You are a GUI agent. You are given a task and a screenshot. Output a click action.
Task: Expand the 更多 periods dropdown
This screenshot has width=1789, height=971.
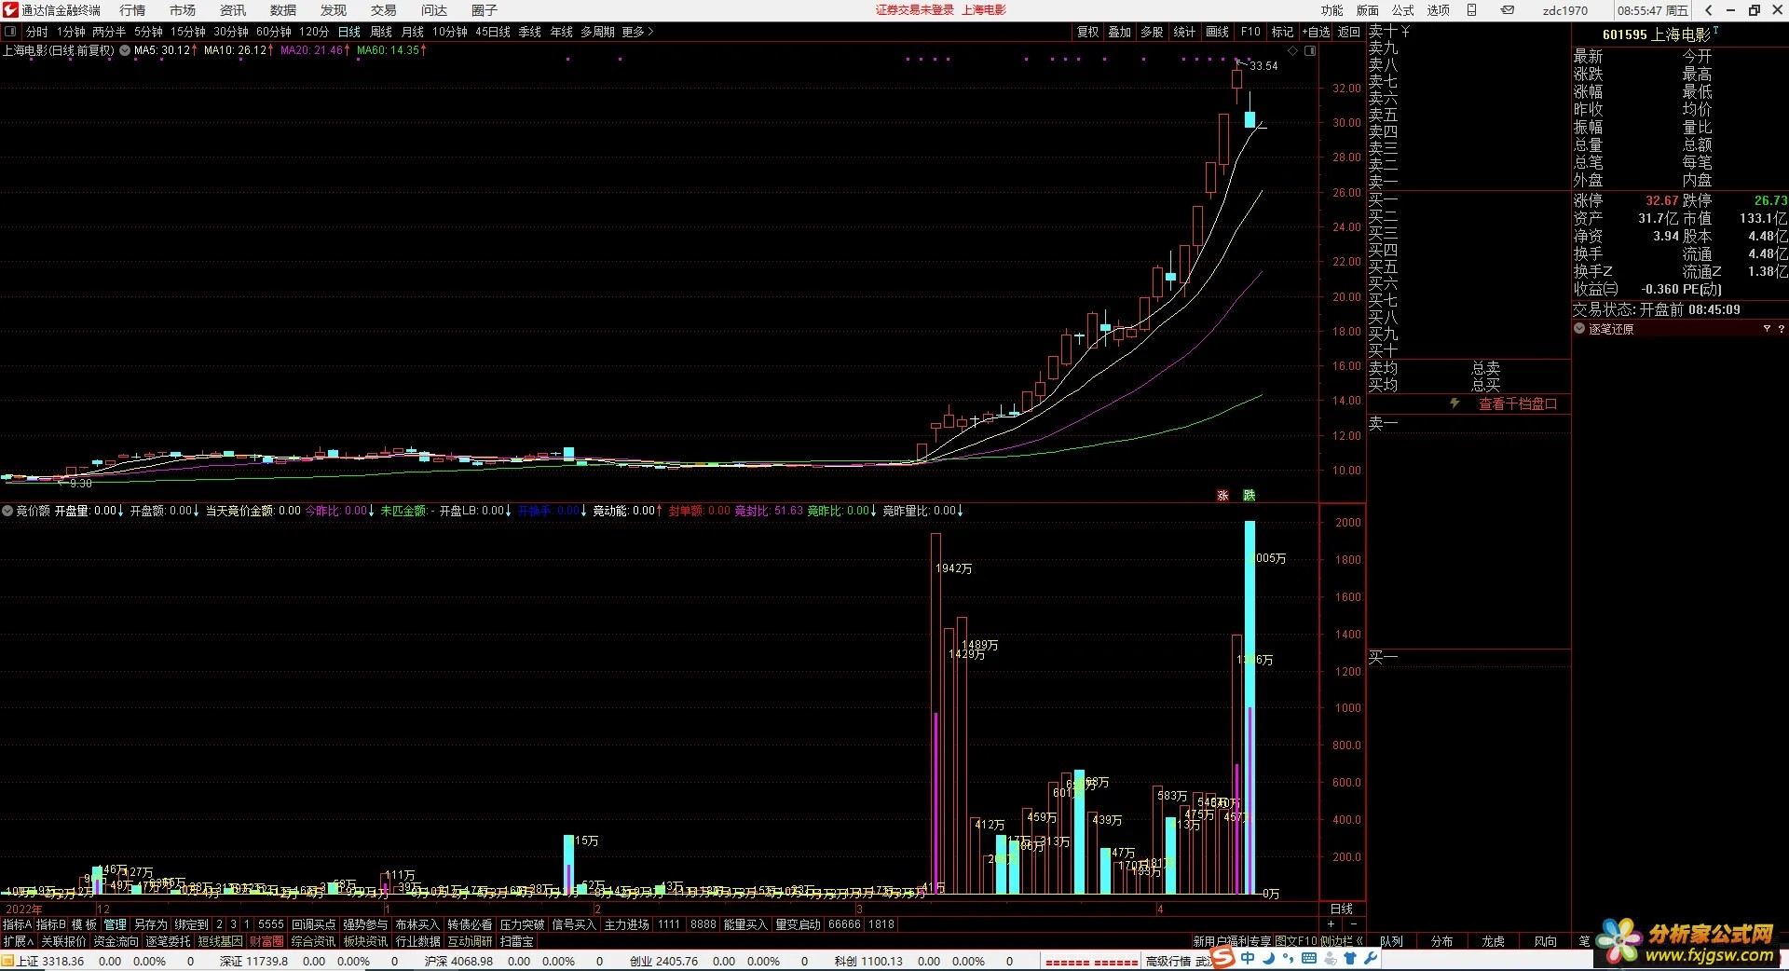coord(637,32)
